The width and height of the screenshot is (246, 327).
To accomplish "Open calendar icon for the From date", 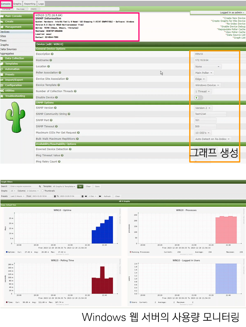I will (55, 196).
